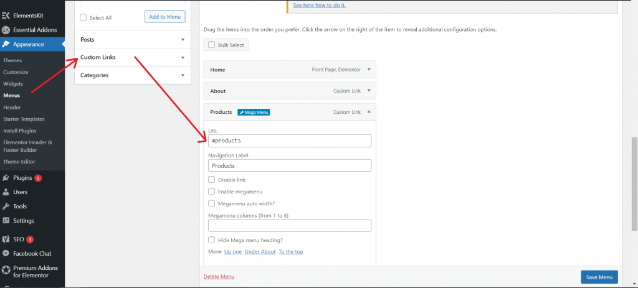Check the Select All box
Viewport: 638px width, 288px height.
83,17
